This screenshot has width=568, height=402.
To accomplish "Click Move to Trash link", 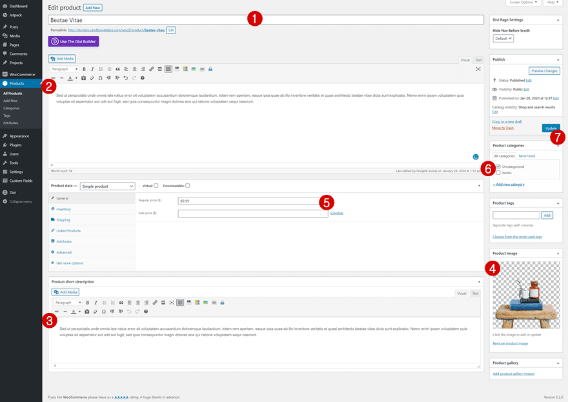I will [503, 128].
